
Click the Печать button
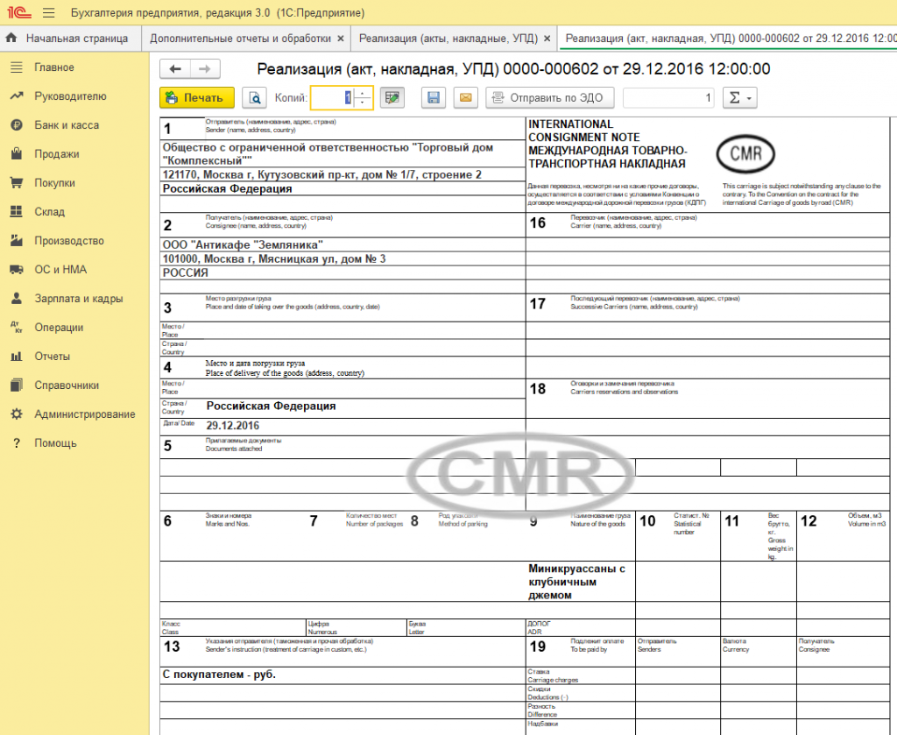[x=197, y=98]
